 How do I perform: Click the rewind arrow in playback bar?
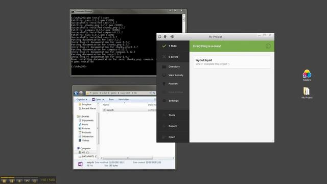[x=27, y=181]
